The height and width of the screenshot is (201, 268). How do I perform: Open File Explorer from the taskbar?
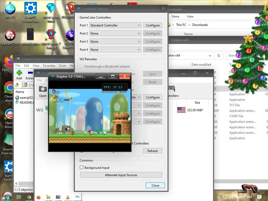48,197
